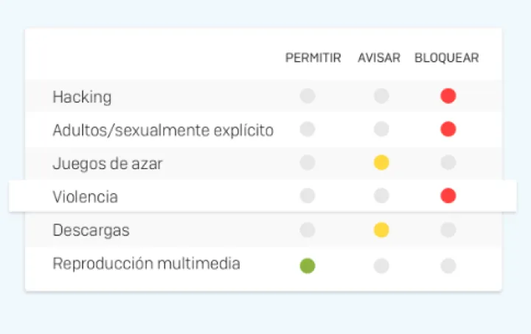Select the Violencia row label
The height and width of the screenshot is (334, 531).
tap(85, 196)
